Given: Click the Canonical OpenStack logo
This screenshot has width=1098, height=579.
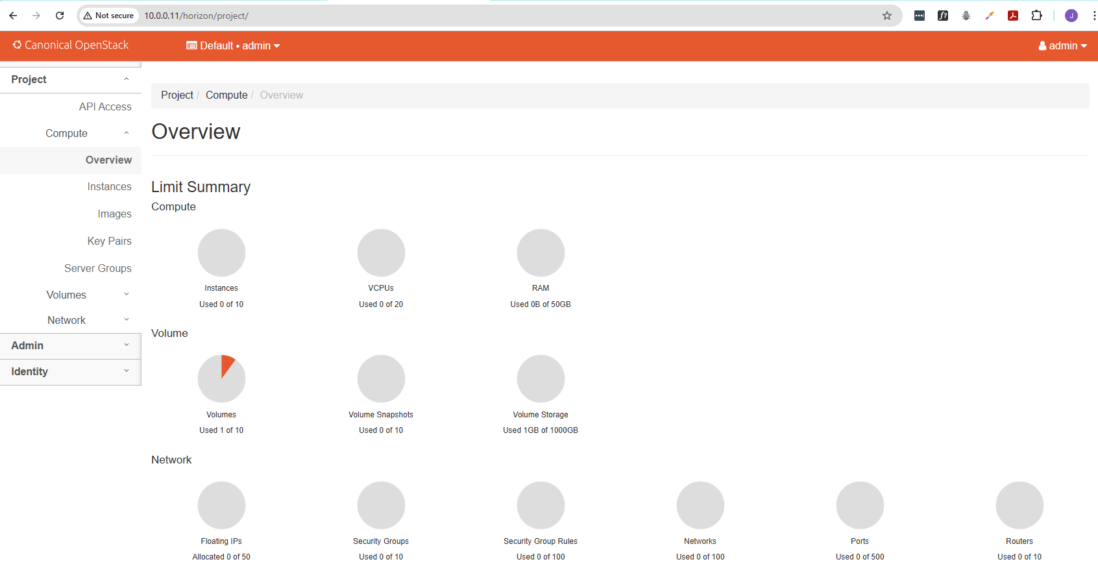Looking at the screenshot, I should (71, 45).
